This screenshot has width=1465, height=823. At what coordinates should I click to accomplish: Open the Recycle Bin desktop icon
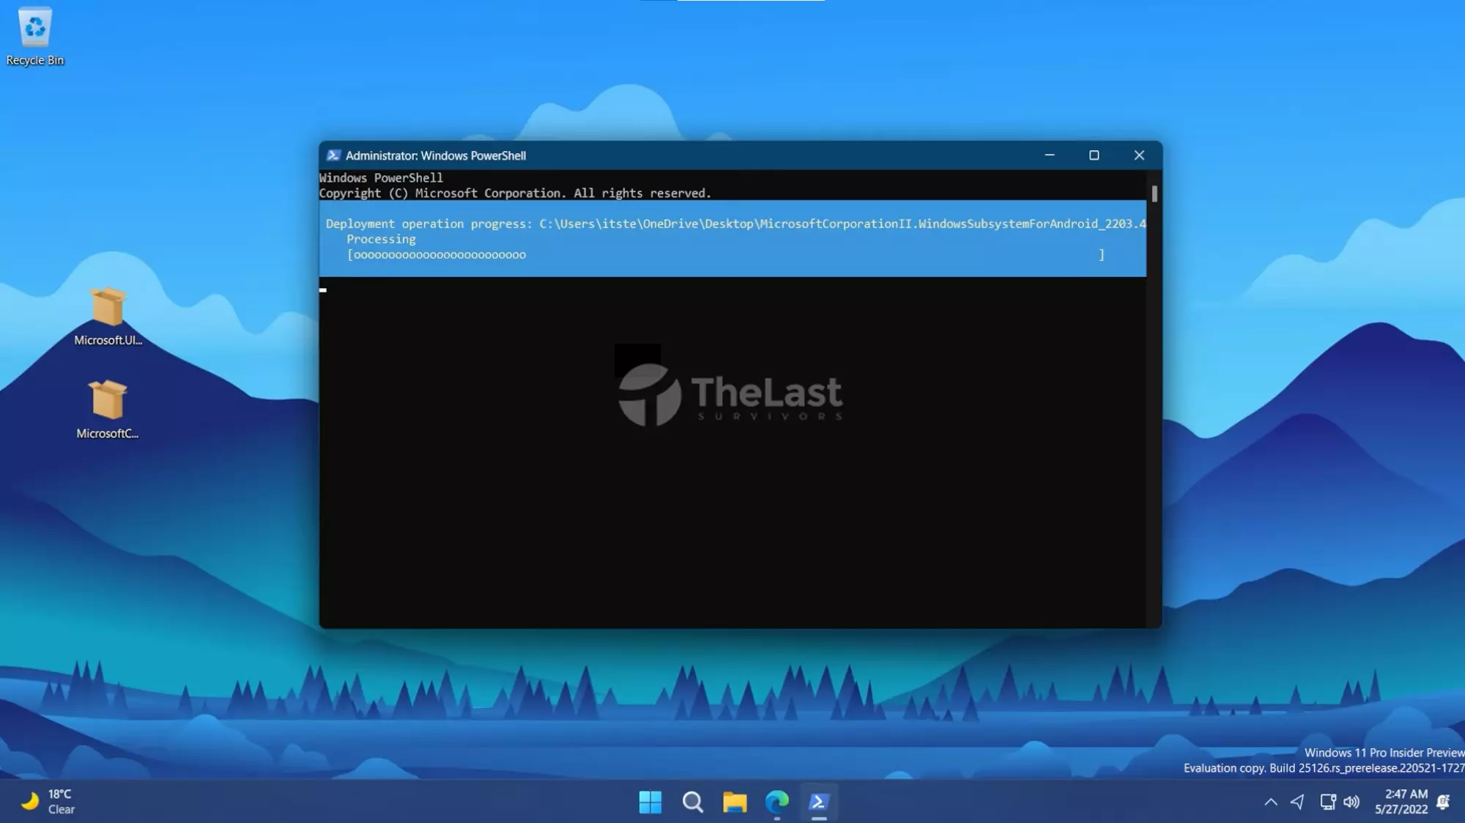pyautogui.click(x=34, y=37)
